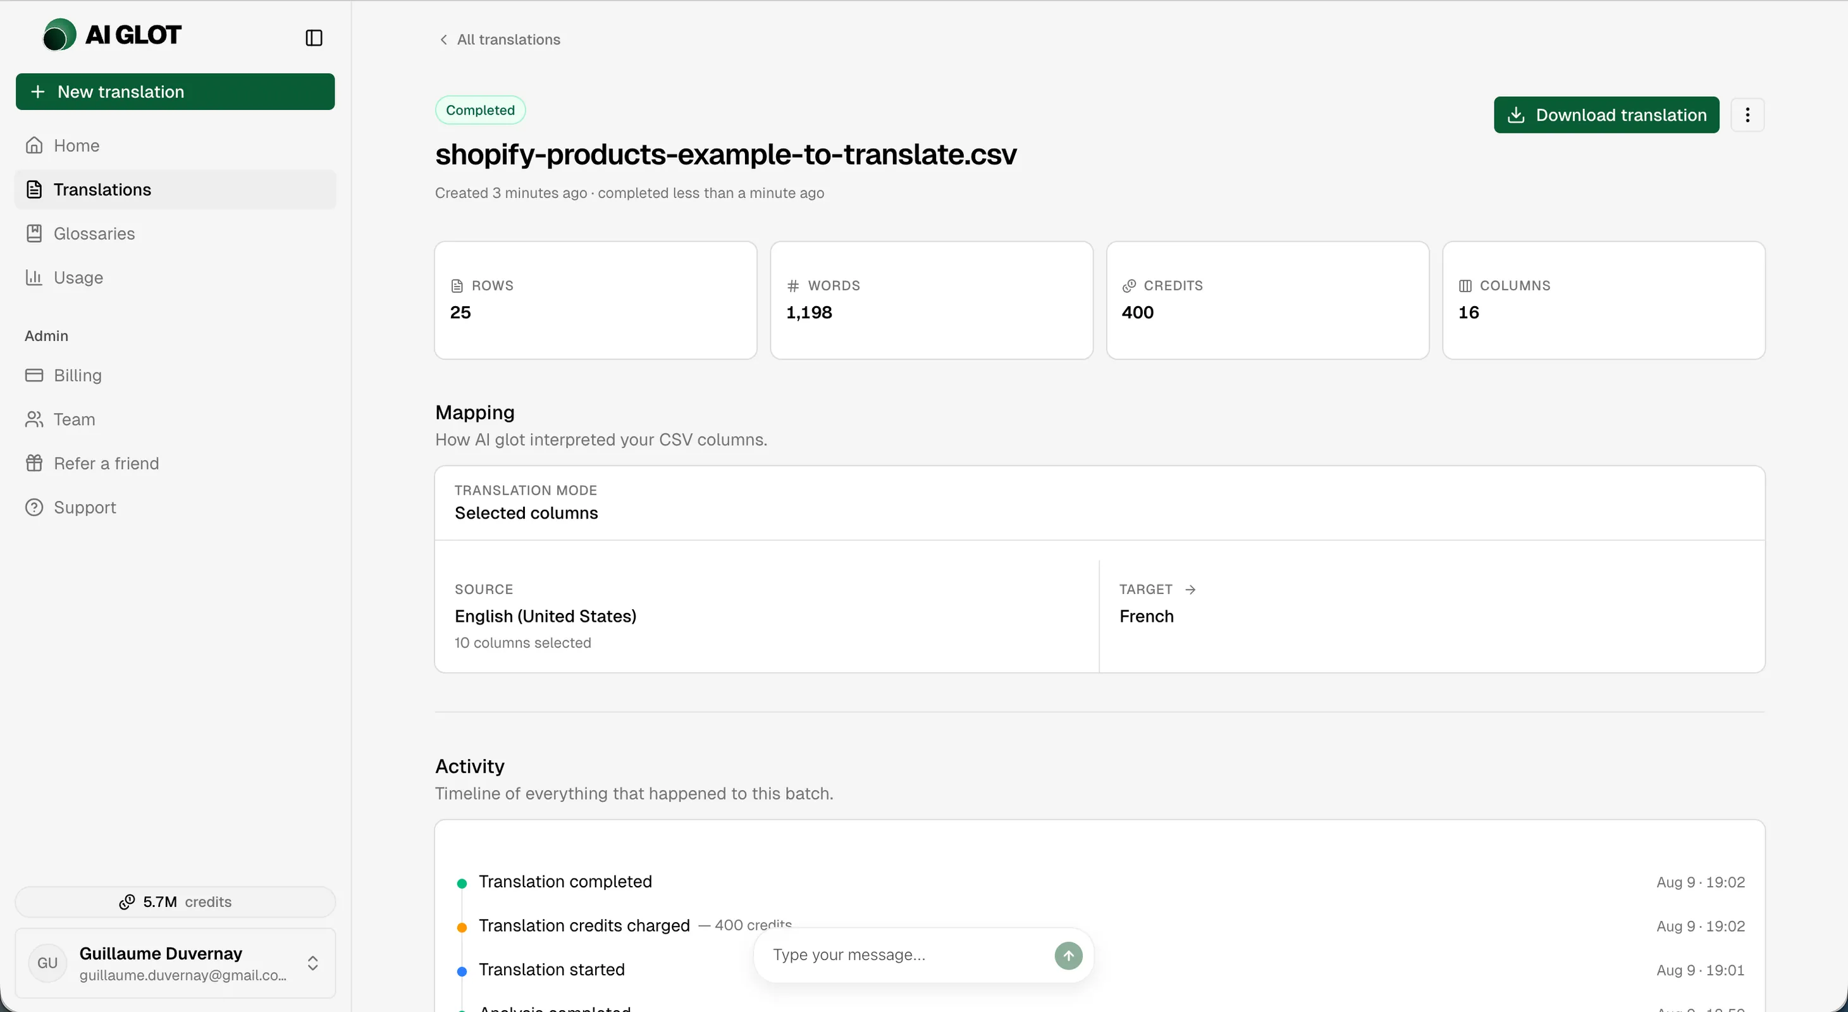Click the orange dot beside credits charged
The image size is (1848, 1012).
462,927
